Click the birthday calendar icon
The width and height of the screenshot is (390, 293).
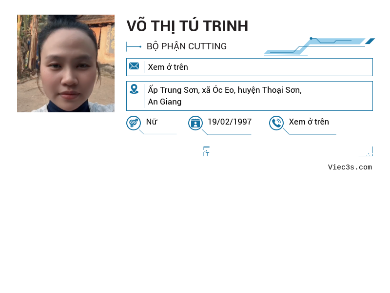pyautogui.click(x=195, y=123)
